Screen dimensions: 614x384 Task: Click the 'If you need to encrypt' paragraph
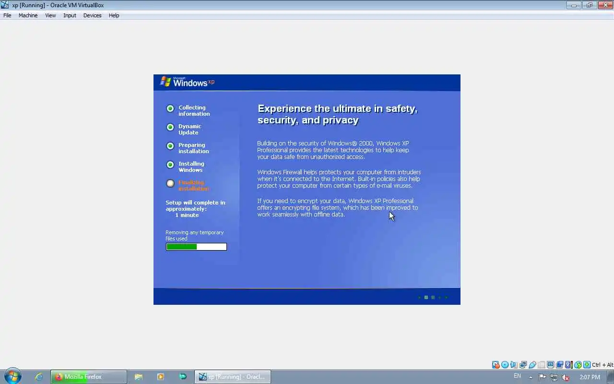(x=337, y=207)
